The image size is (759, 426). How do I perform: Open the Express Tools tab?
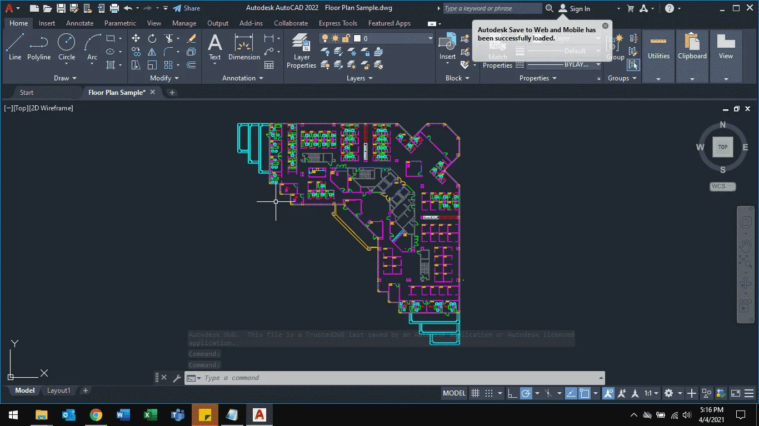point(338,23)
